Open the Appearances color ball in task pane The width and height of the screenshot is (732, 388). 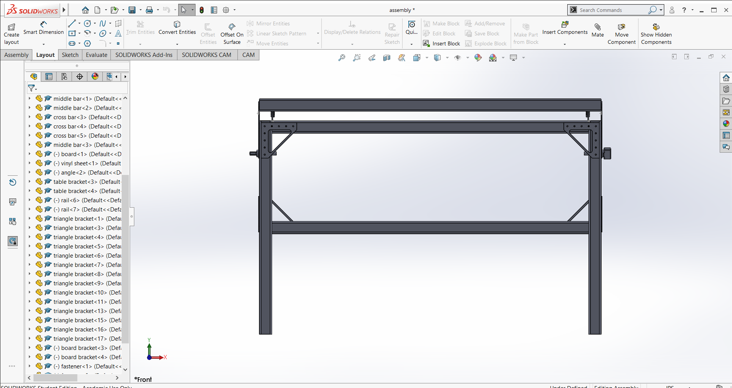[726, 124]
